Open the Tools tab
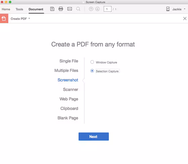 pos(19,9)
